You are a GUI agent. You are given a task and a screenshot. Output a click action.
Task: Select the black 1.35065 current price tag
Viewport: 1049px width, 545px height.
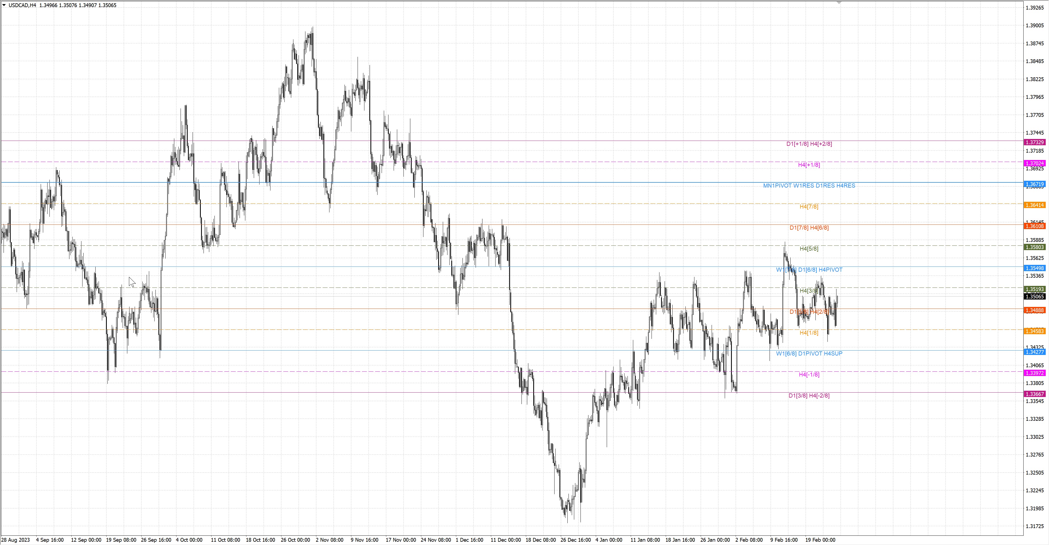1034,297
